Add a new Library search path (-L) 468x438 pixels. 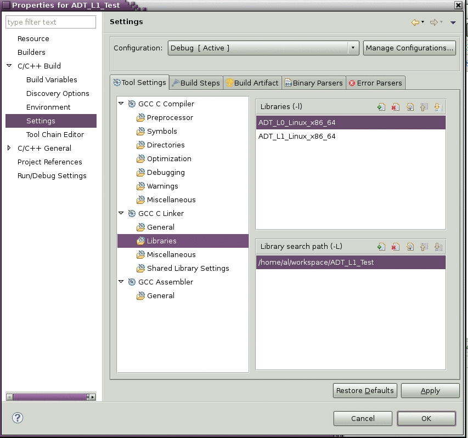[x=381, y=247]
